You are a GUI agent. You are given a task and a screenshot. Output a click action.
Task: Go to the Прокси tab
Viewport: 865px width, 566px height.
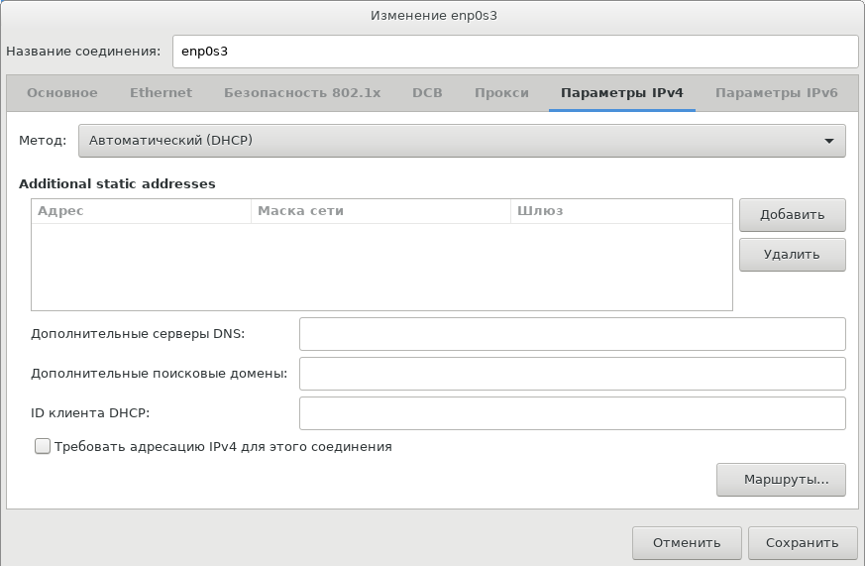[501, 93]
